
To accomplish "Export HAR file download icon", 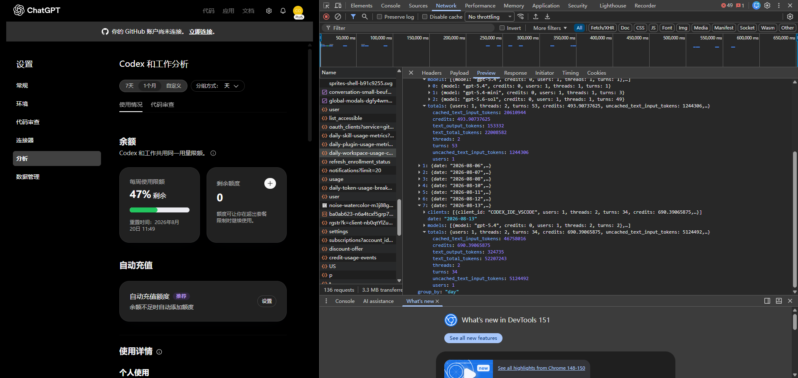I will point(547,17).
